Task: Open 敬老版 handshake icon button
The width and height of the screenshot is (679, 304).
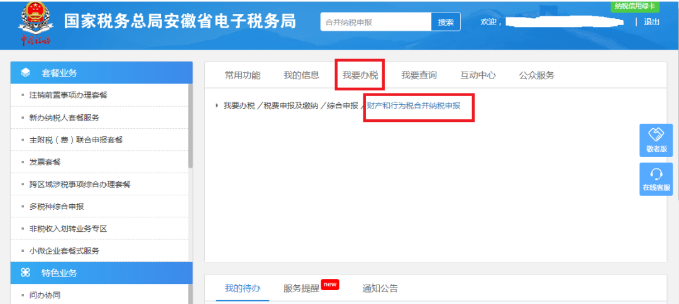Action: (x=656, y=141)
